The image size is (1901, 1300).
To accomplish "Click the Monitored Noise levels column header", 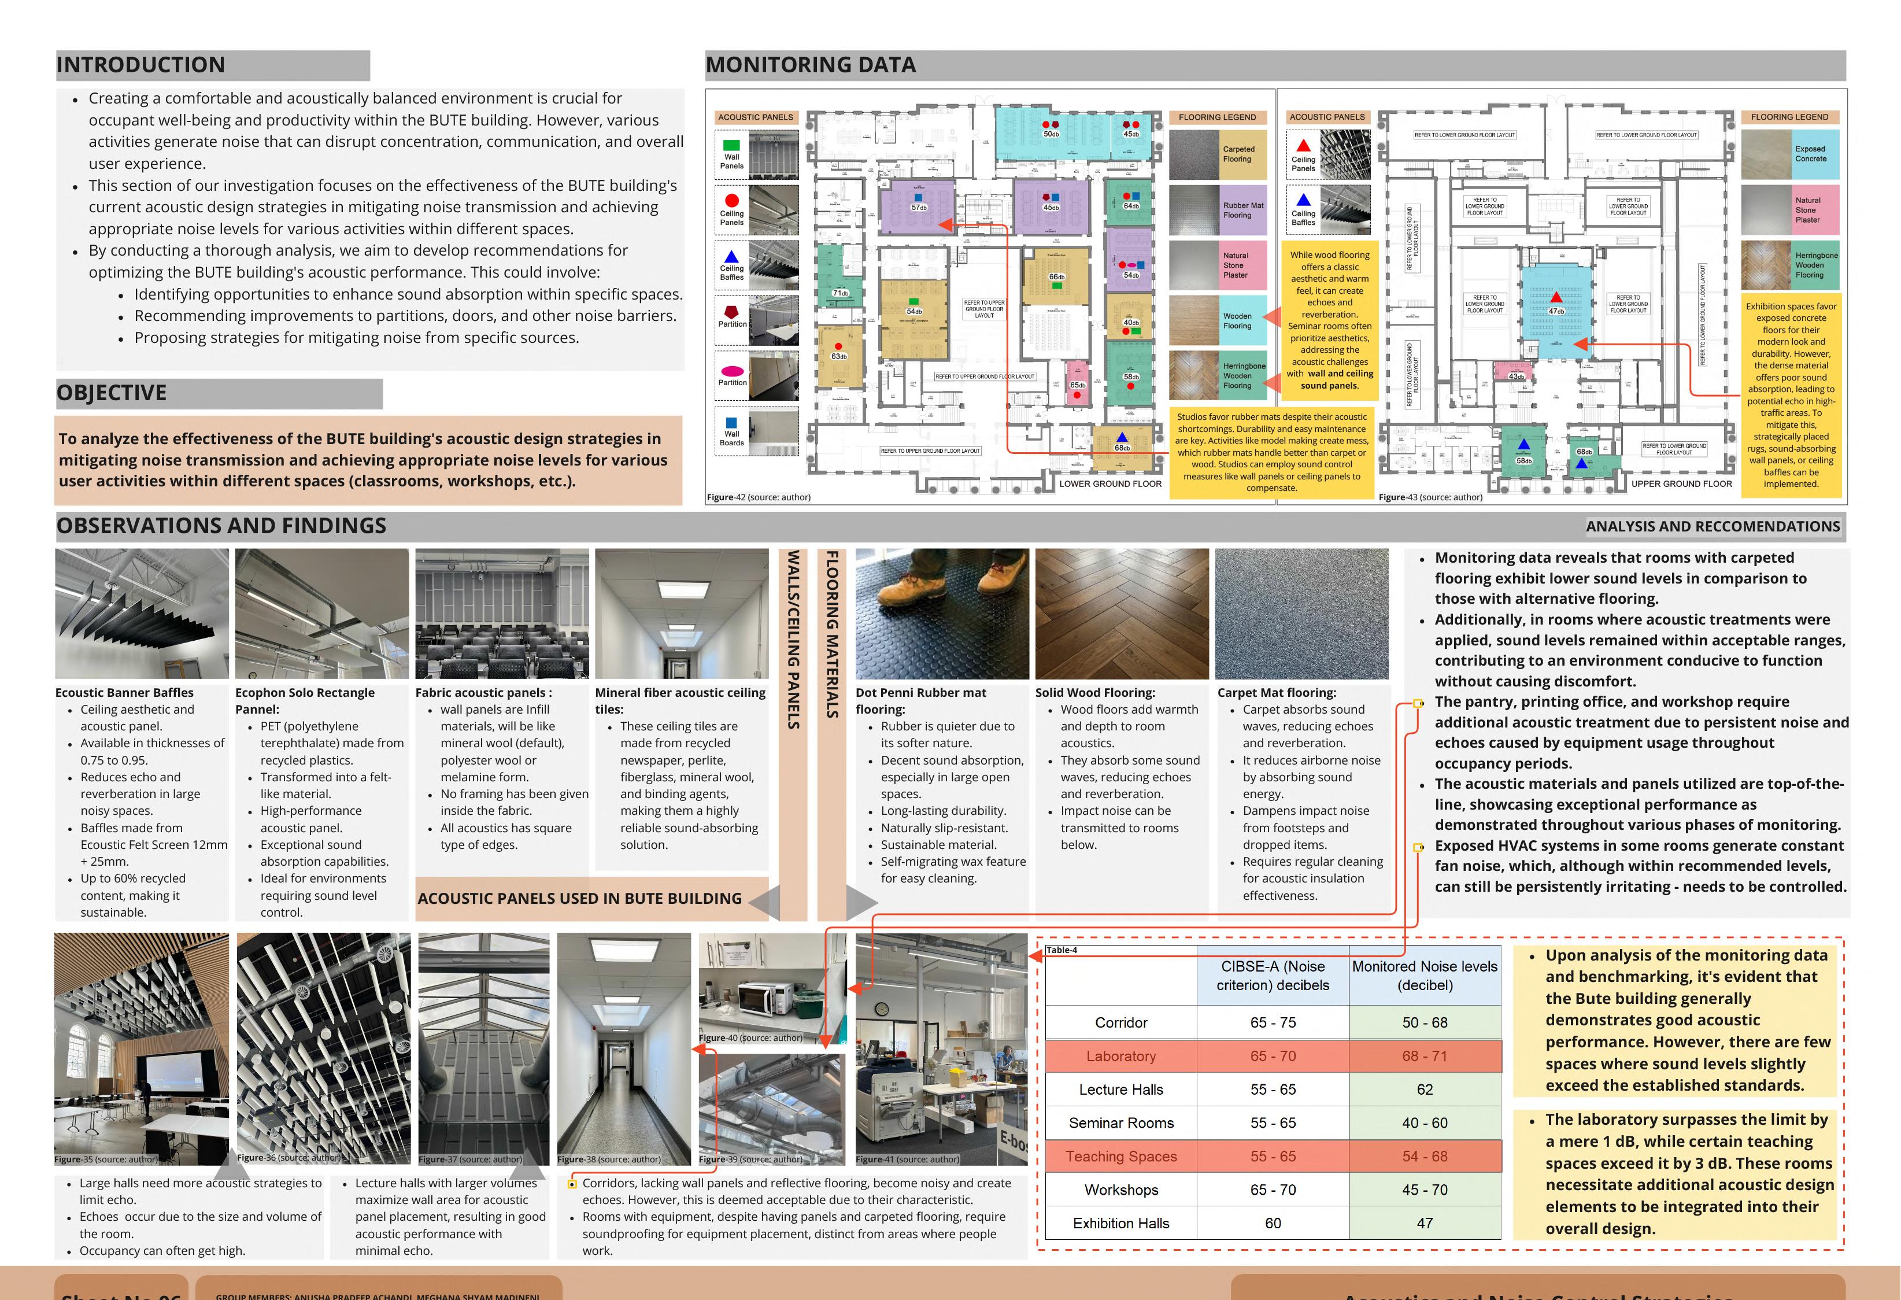I will pos(1424,975).
